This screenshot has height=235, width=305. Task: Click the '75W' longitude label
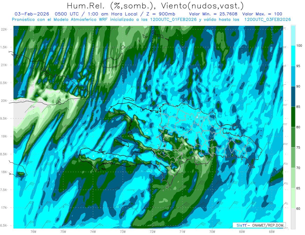pos(63,232)
